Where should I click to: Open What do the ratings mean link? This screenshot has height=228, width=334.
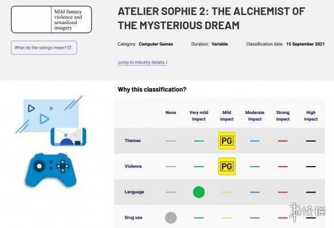44,48
